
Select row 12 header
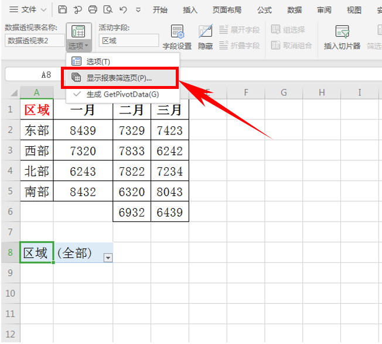(10, 334)
